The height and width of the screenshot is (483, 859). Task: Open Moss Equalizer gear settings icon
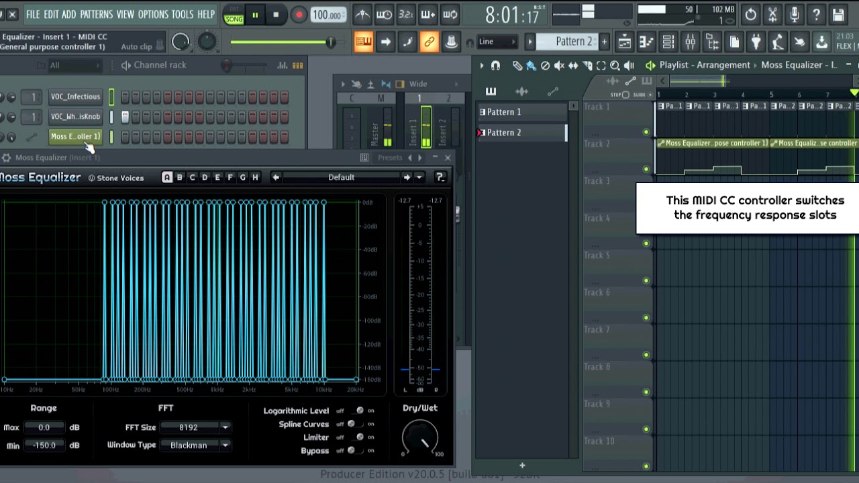click(6, 158)
